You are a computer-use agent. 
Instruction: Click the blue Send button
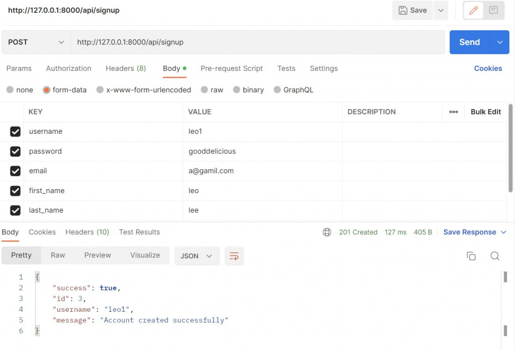click(x=469, y=42)
